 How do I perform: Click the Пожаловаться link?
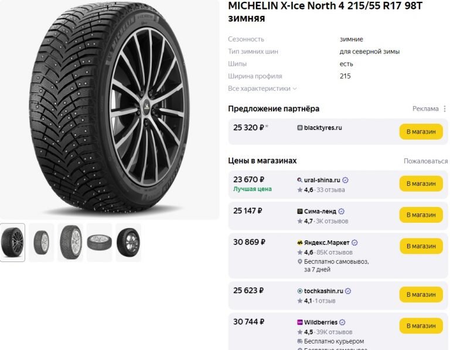(425, 161)
